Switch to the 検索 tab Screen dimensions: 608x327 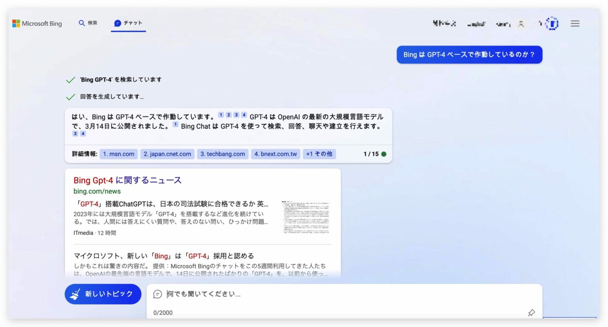(x=88, y=23)
